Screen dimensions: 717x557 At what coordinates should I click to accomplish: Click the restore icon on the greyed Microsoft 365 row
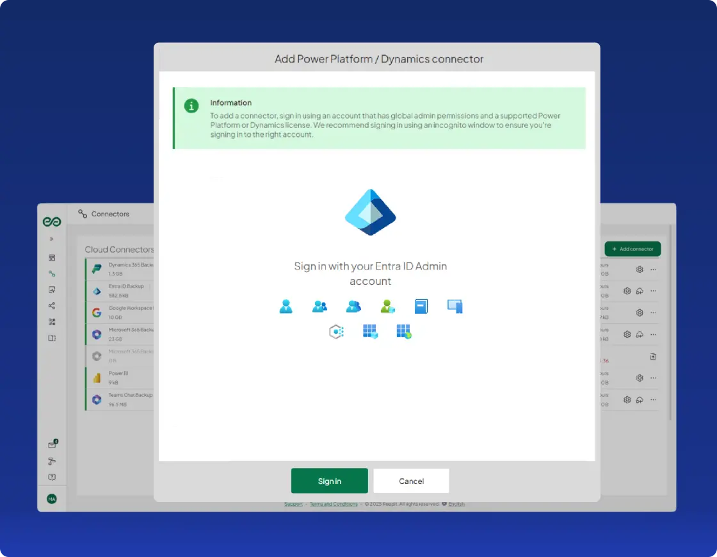[653, 356]
